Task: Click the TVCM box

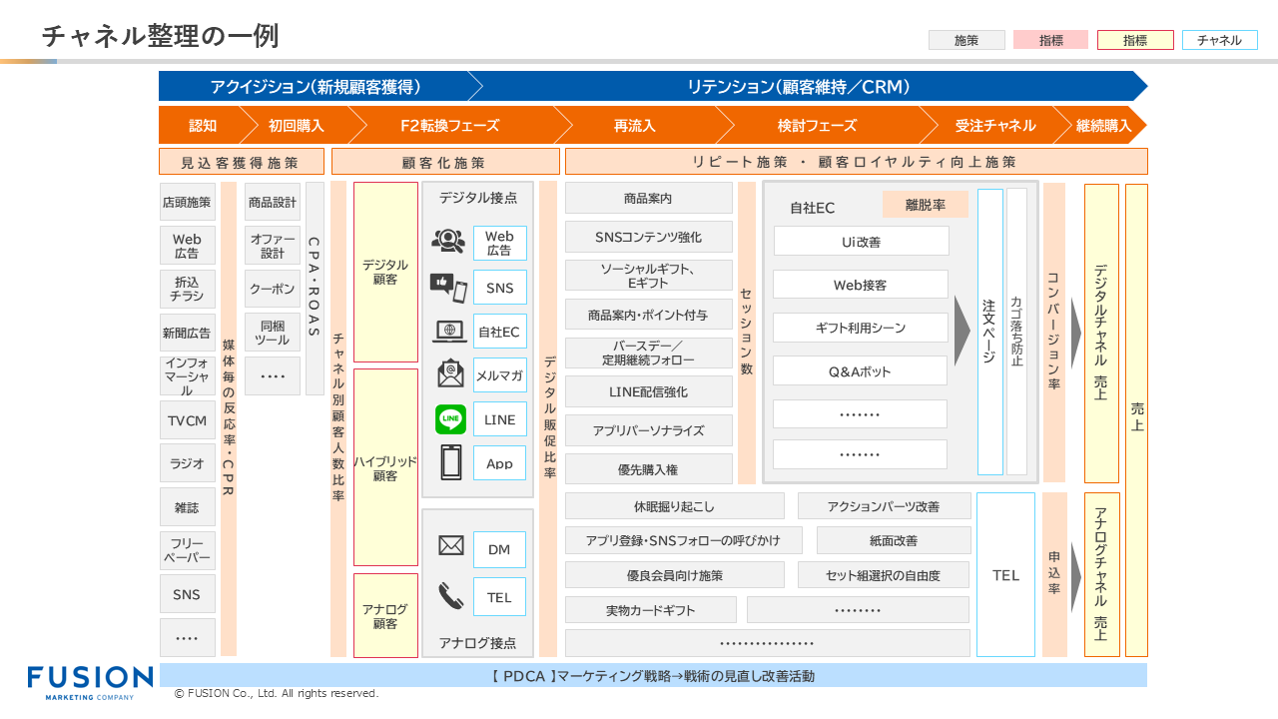Action: [187, 420]
